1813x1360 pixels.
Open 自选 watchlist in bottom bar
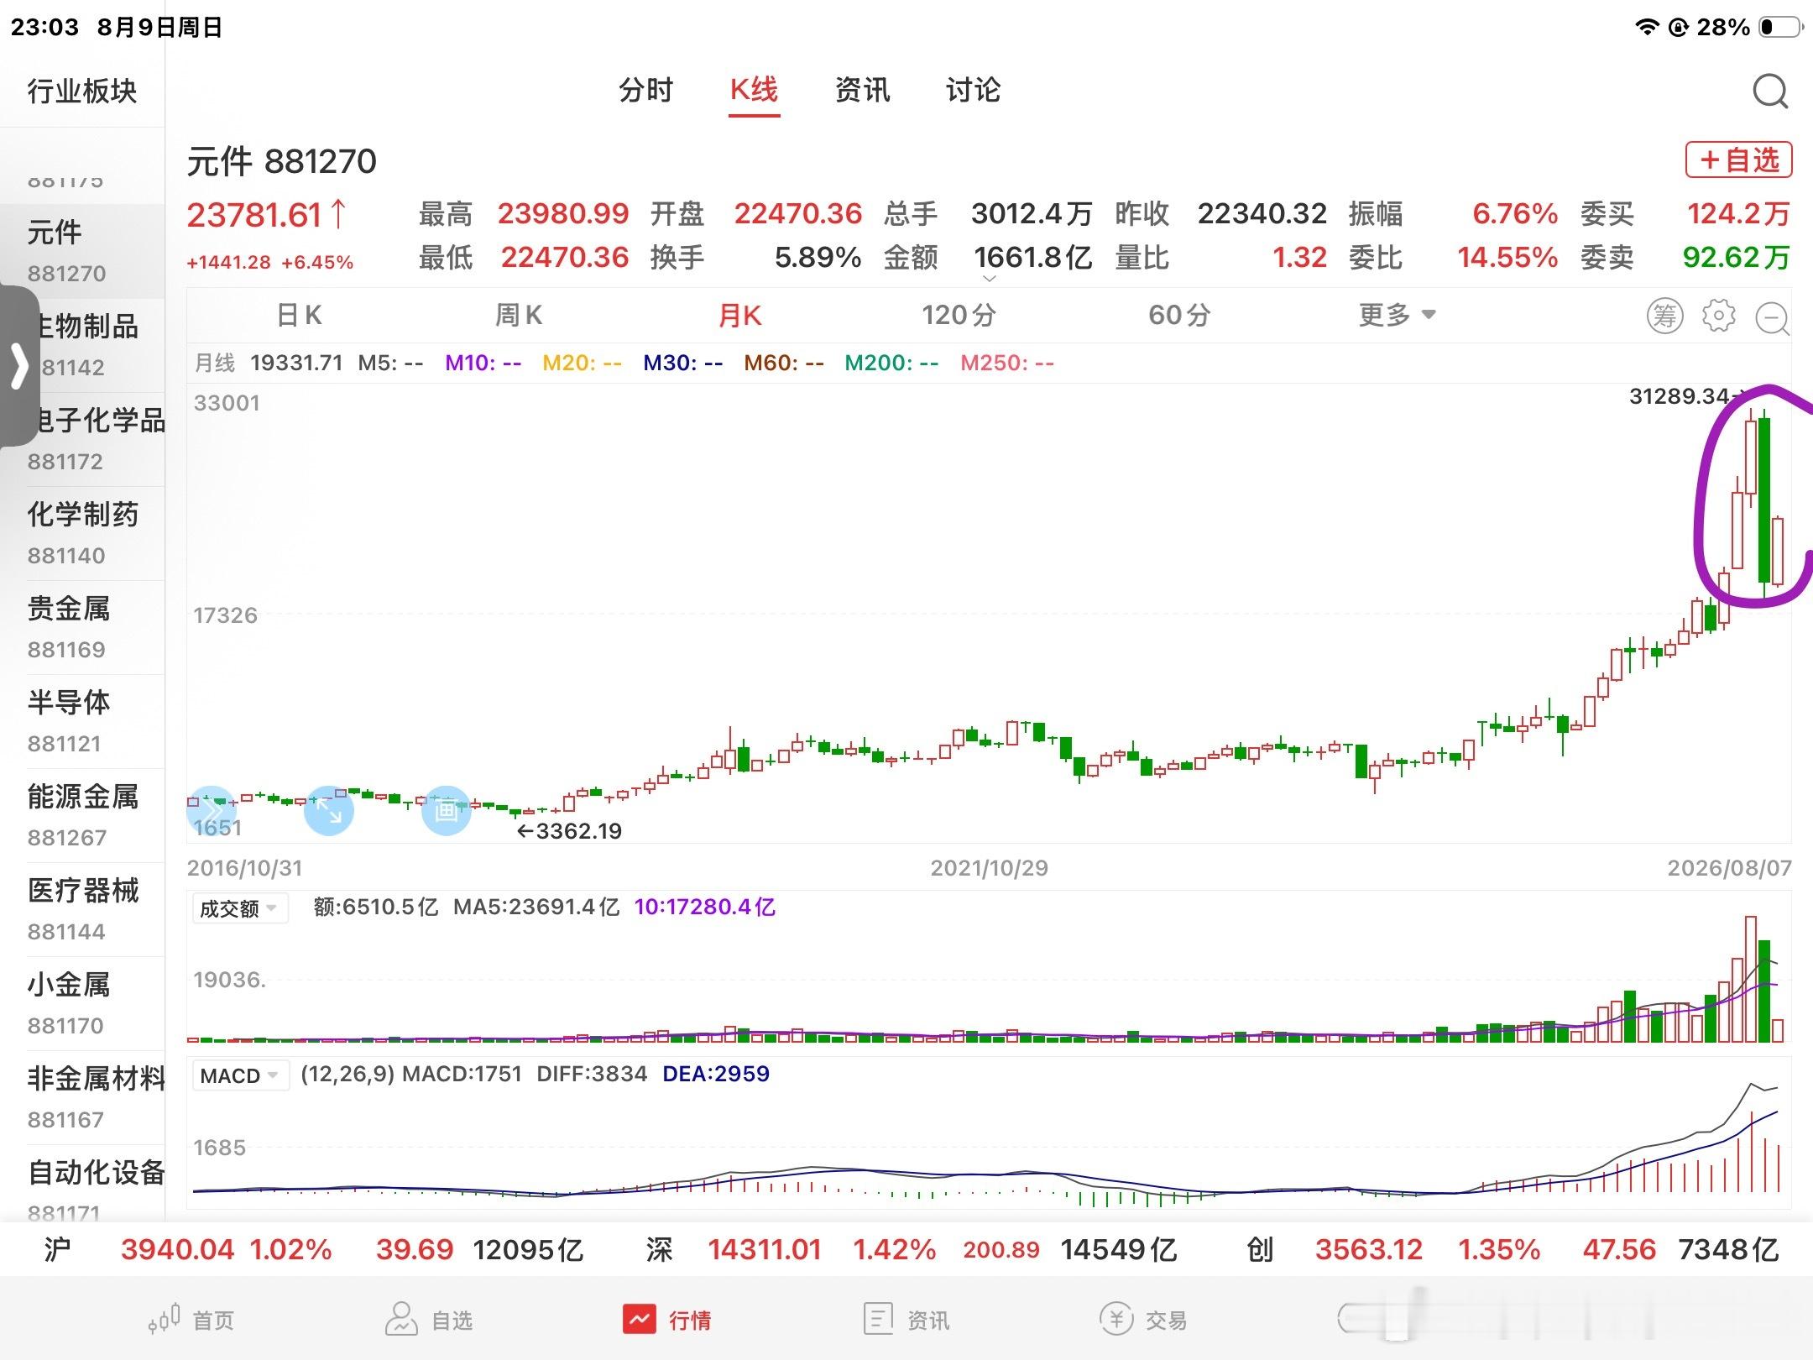point(429,1320)
